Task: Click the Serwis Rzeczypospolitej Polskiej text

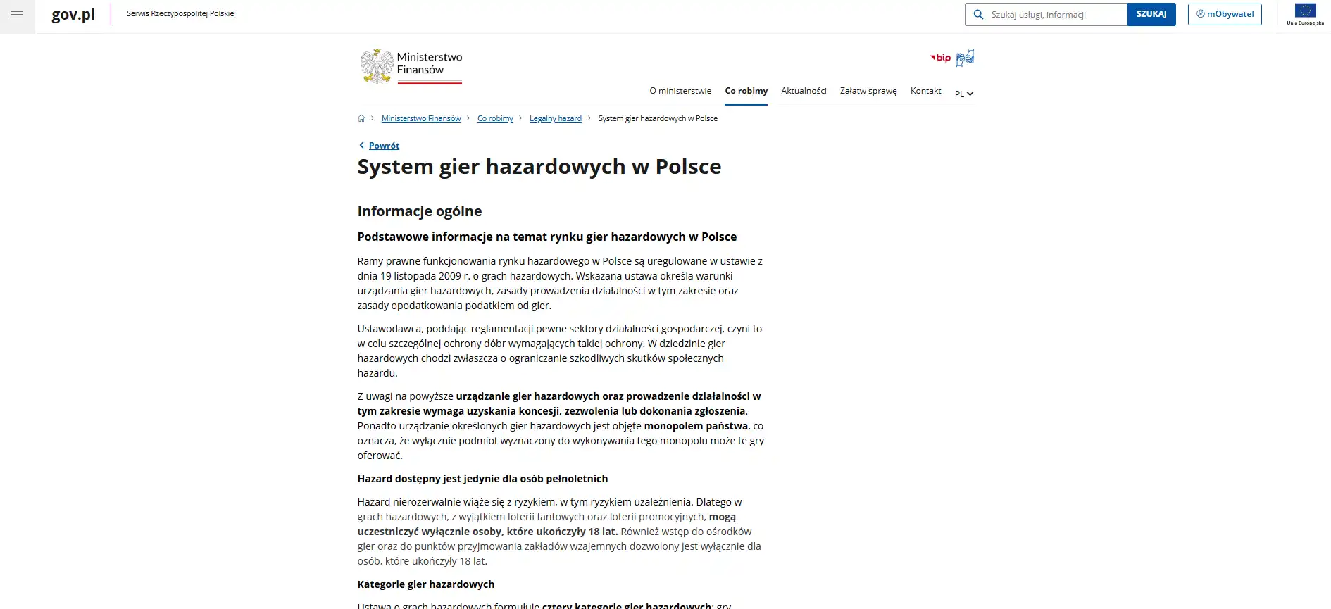Action: pos(181,13)
